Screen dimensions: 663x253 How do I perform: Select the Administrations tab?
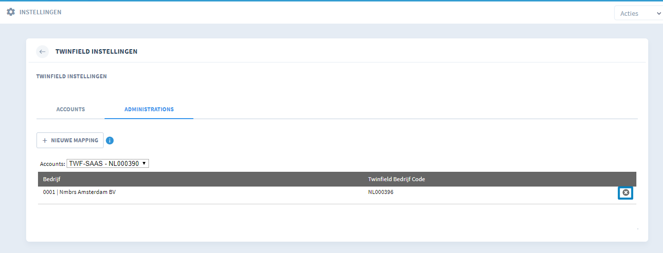(x=149, y=109)
